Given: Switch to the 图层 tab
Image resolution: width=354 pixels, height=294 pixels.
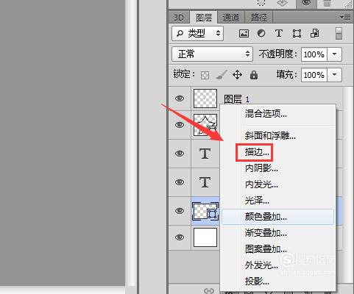Looking at the screenshot, I should click(x=204, y=18).
